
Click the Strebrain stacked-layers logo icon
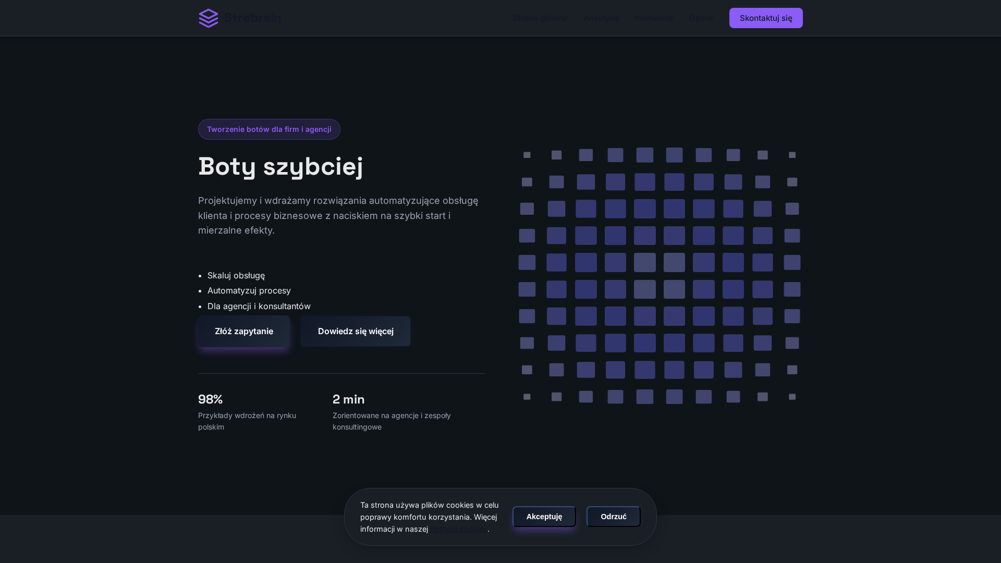[x=209, y=18]
